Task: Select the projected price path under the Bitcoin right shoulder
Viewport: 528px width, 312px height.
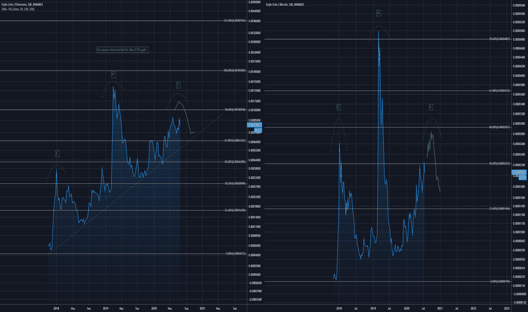Action: tap(434, 162)
